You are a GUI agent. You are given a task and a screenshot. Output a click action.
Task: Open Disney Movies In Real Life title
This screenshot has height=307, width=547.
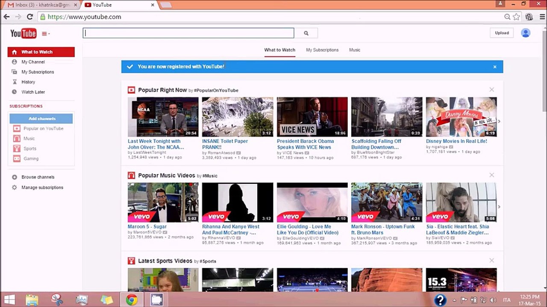[456, 141]
